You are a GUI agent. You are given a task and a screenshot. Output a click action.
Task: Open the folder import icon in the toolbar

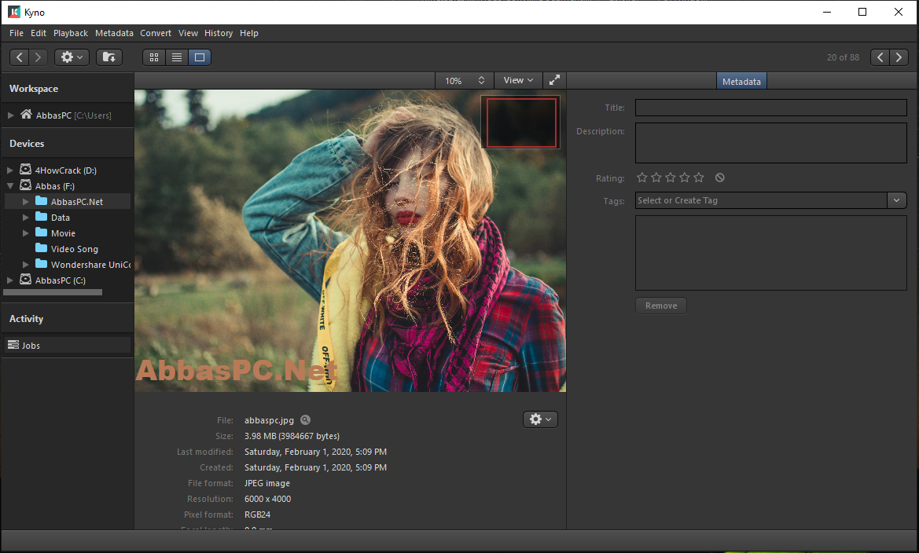pyautogui.click(x=109, y=57)
